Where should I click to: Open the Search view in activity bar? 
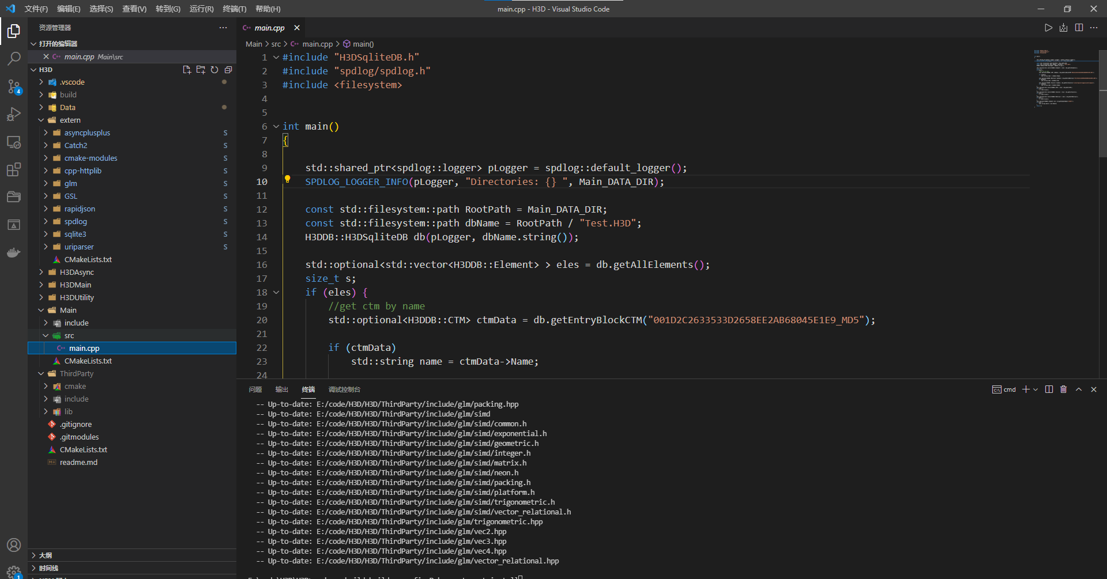[14, 58]
